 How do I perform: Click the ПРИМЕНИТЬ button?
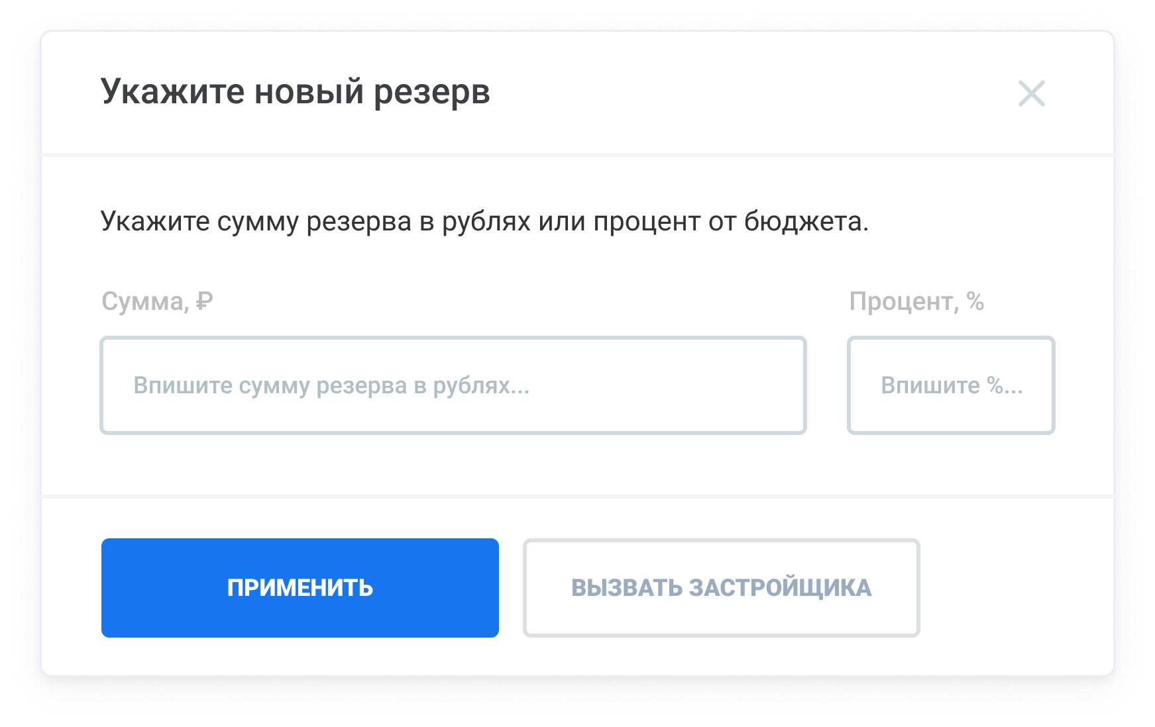pyautogui.click(x=300, y=587)
